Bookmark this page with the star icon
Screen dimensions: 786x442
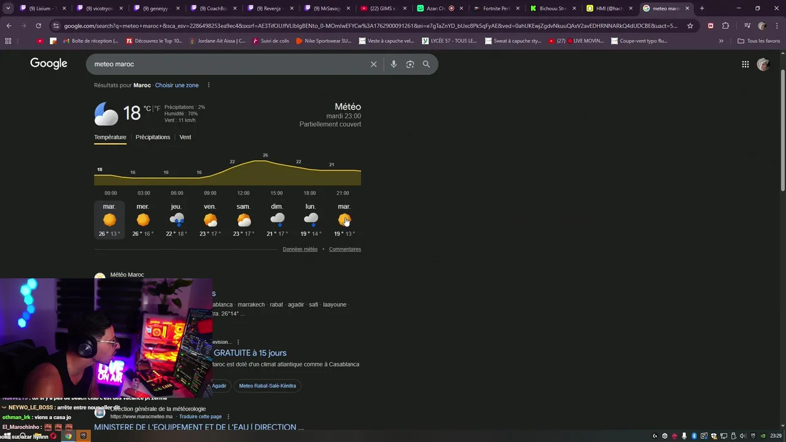[690, 26]
